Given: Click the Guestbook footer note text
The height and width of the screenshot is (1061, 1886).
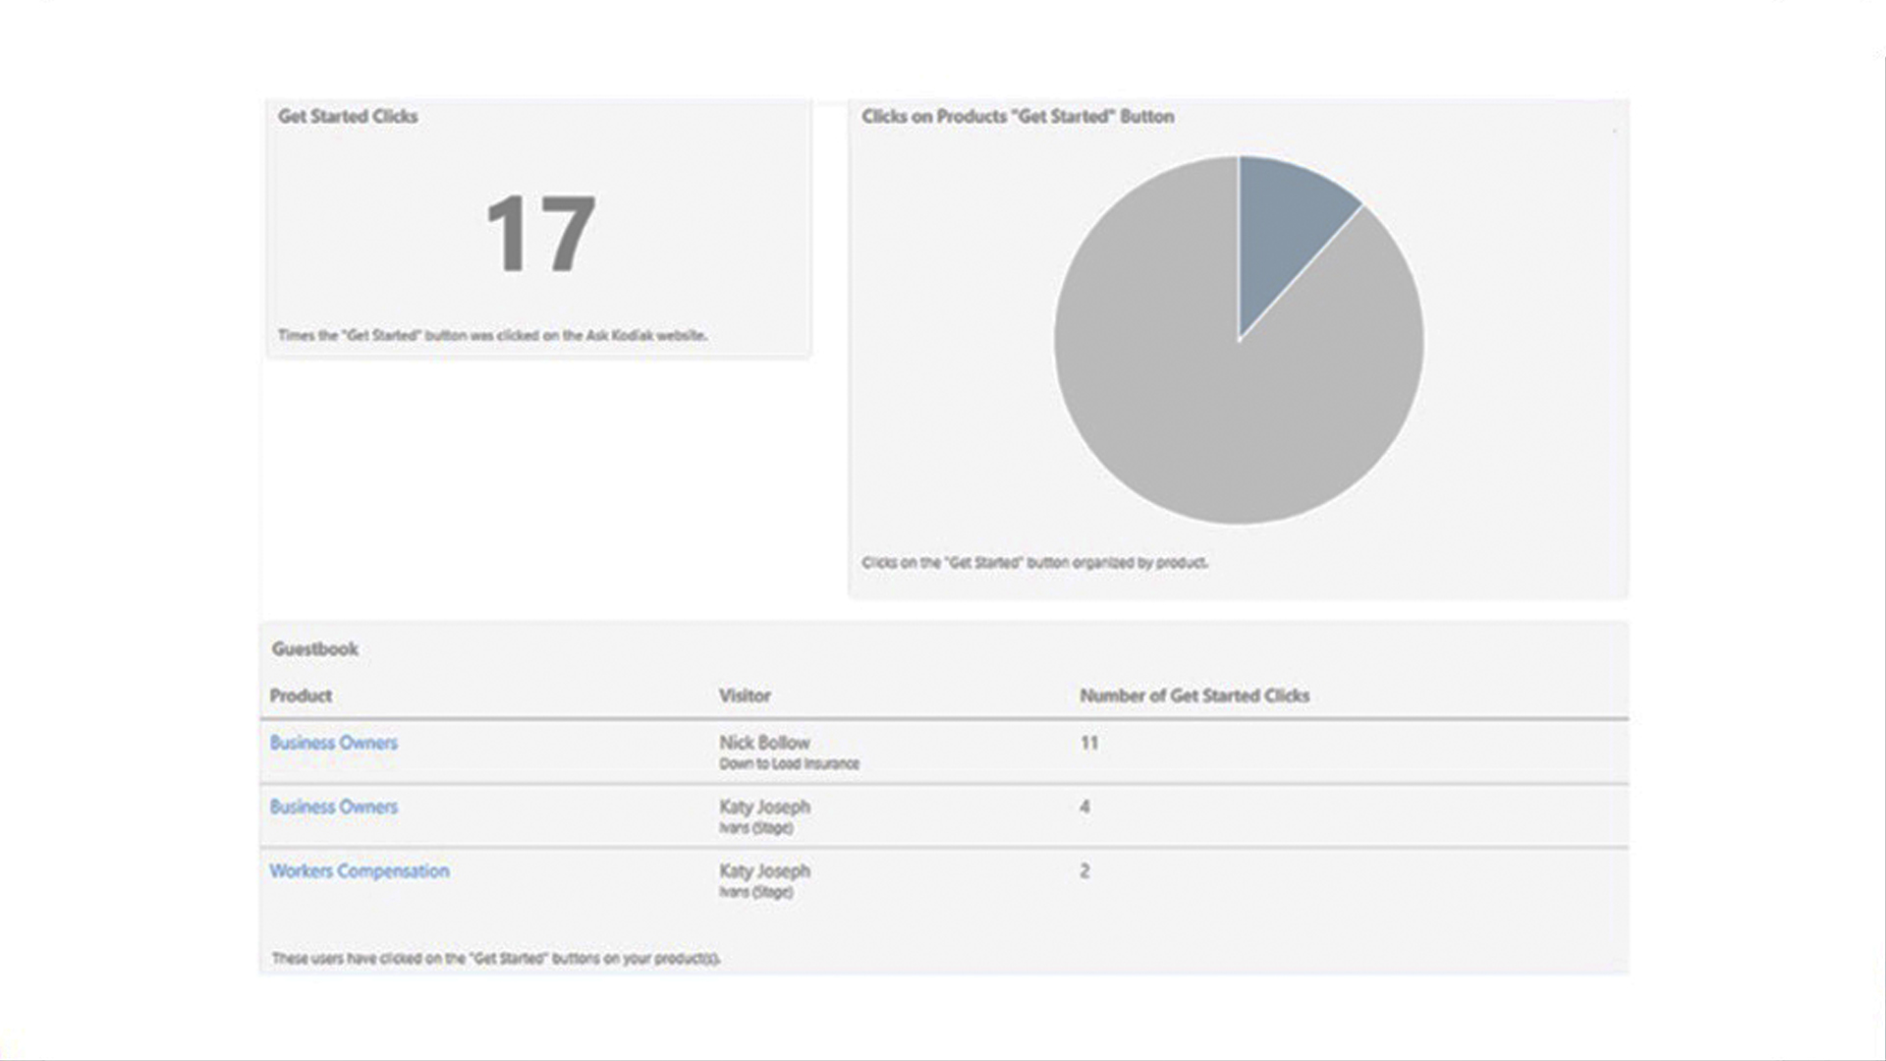Looking at the screenshot, I should click(x=496, y=958).
